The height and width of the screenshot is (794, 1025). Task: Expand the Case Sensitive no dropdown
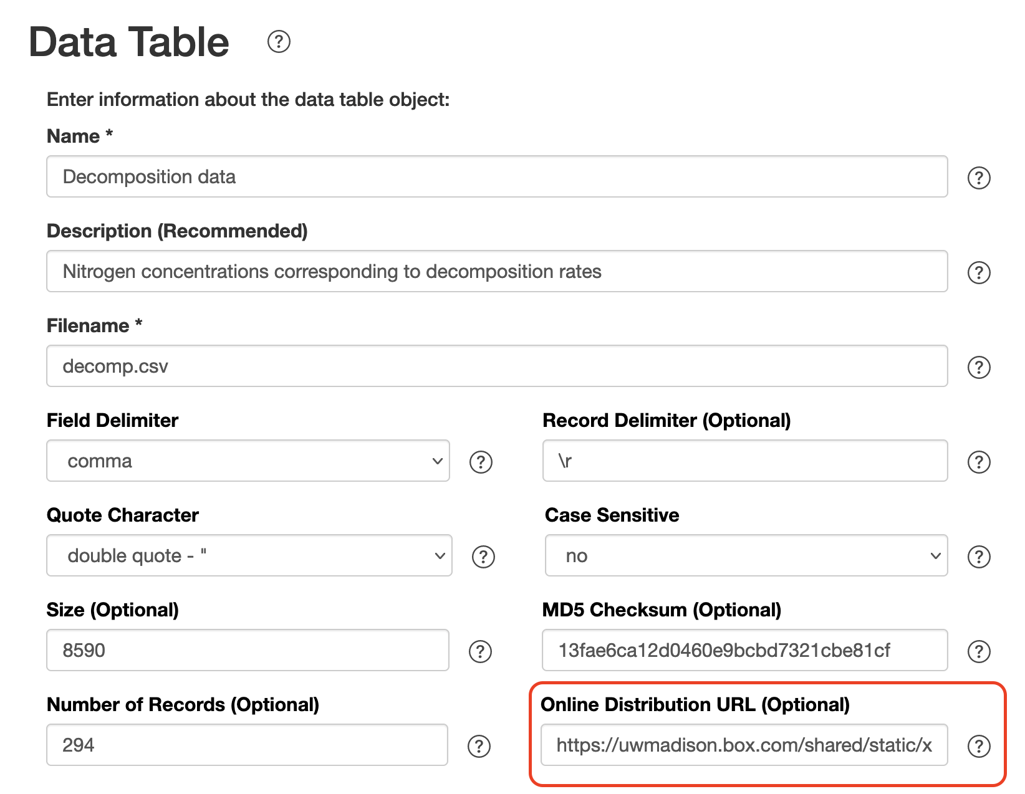(746, 555)
